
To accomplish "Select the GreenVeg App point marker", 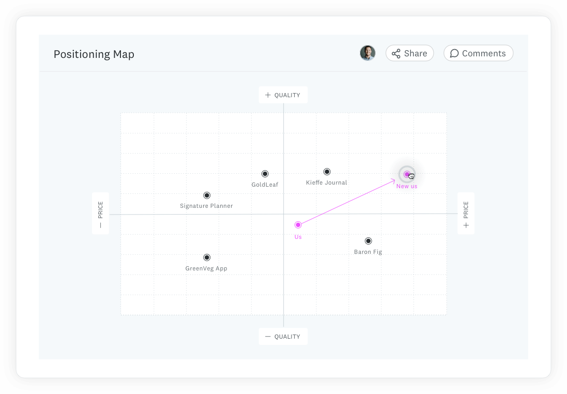I will pos(207,257).
